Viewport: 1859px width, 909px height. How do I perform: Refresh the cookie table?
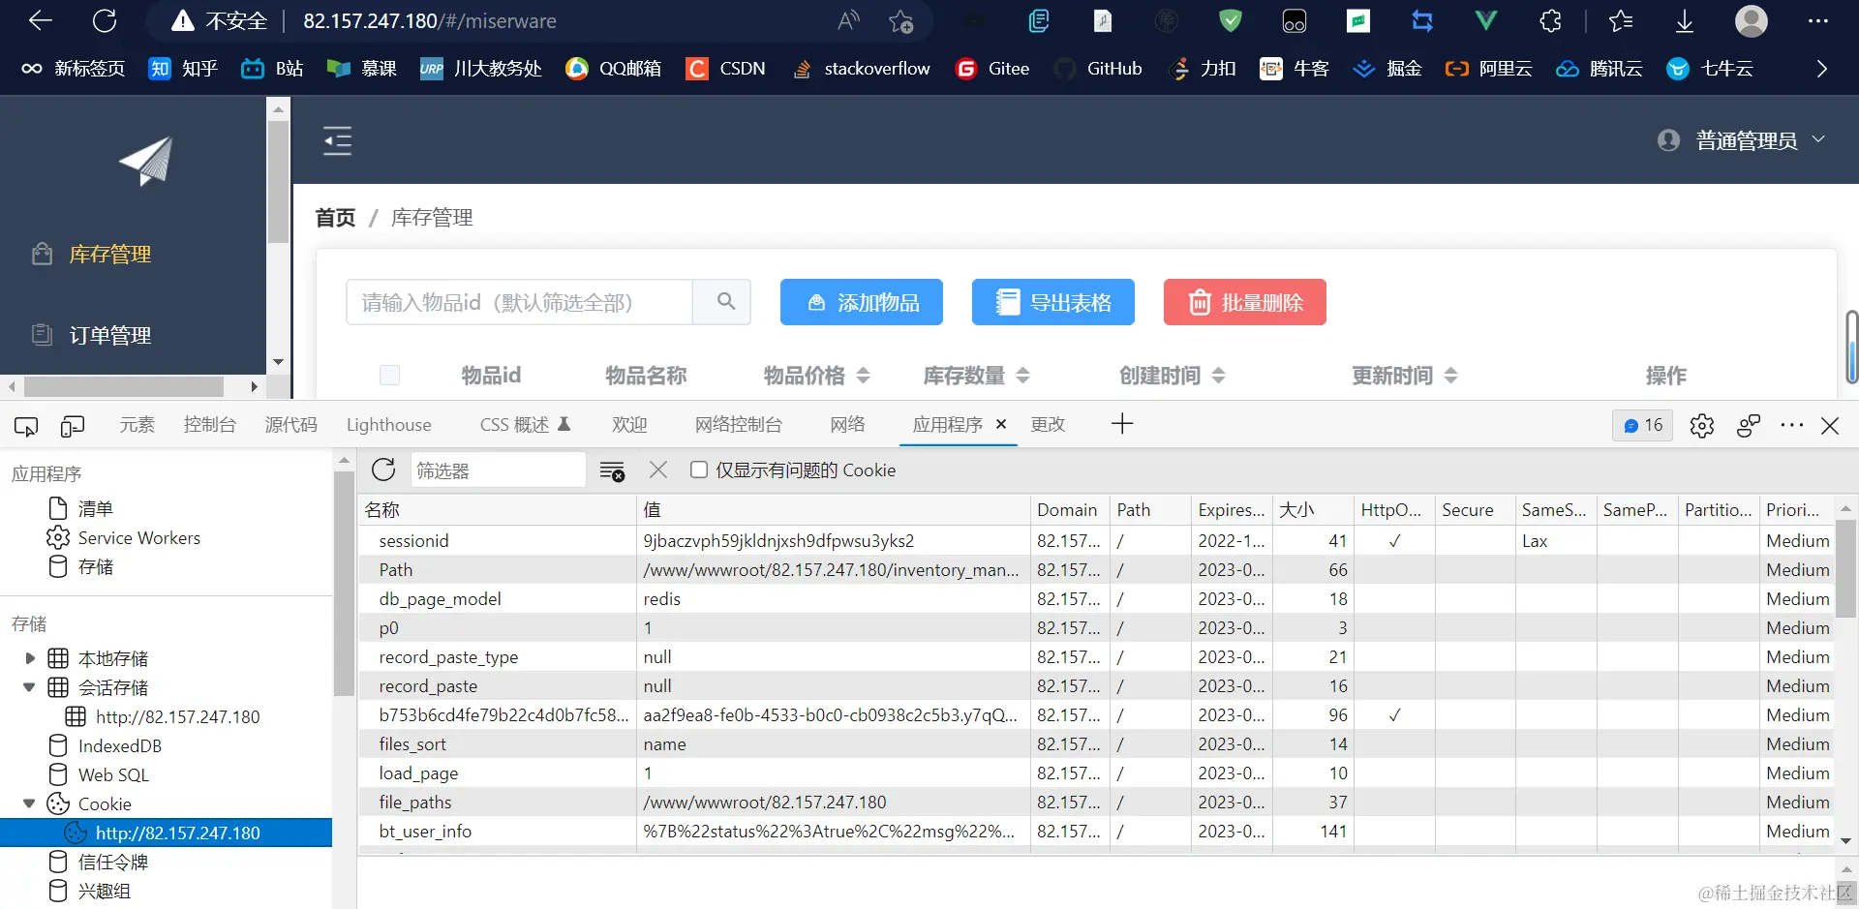383,470
